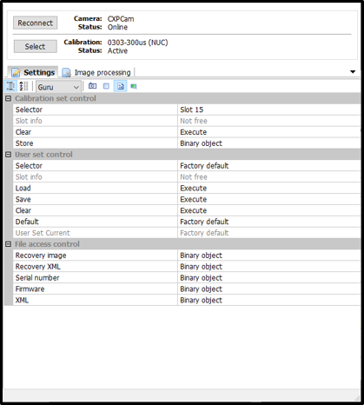This screenshot has width=364, height=405.
Task: Click the Image processing tab page icon
Action: click(x=67, y=73)
